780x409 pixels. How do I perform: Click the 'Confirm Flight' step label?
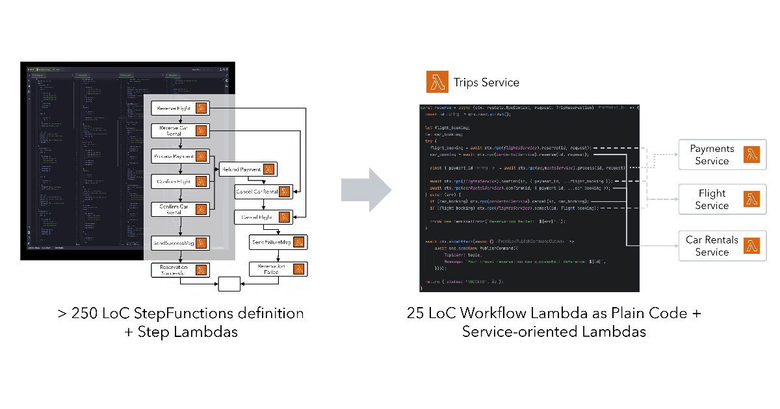(174, 182)
